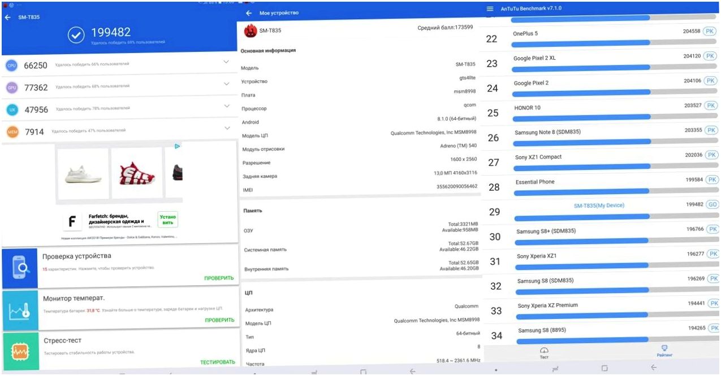Open the SM-T835(My Device) ranking link
The height and width of the screenshot is (376, 721).
click(599, 206)
